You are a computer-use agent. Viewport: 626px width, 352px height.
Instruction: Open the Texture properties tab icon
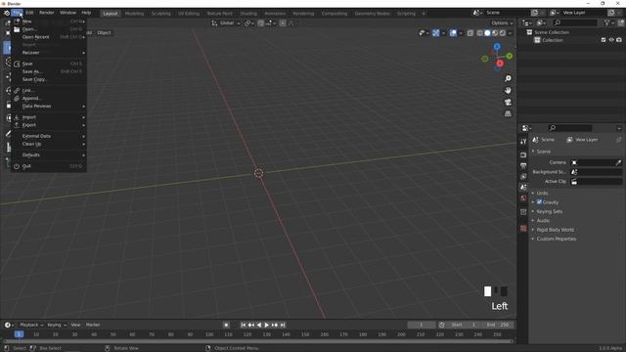(523, 228)
